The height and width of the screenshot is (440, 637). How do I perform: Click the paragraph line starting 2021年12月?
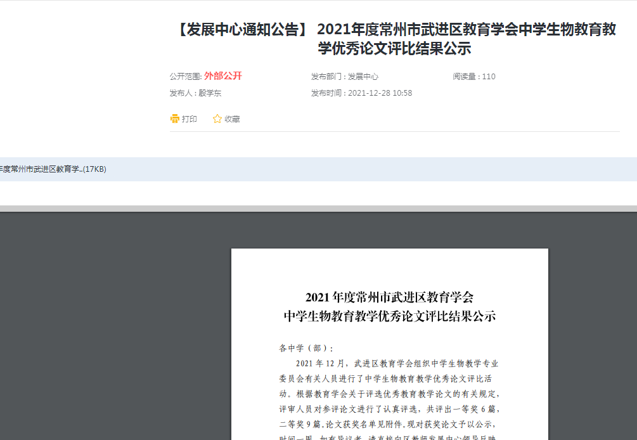click(397, 364)
